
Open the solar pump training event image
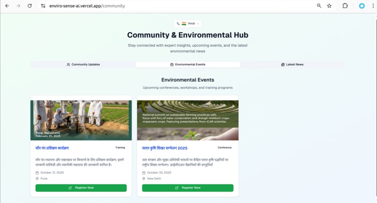(x=81, y=120)
